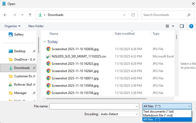Click Chrome icon of Screenshot 155954.jpg
This screenshot has height=123, width=196.
pos(49,86)
